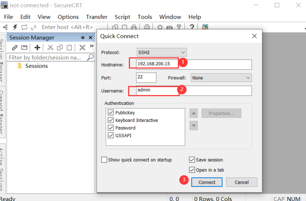Open the Options menu
Viewport: 306px width, 201px height.
click(68, 17)
